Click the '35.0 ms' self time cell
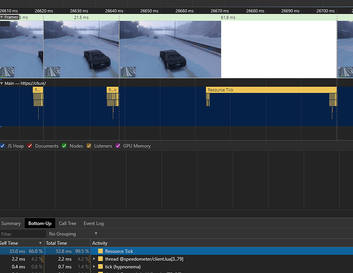Screen dimensions: 353x273 (x=17, y=251)
